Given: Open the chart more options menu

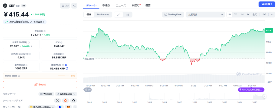Looking at the screenshot, I should 272,15.
